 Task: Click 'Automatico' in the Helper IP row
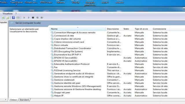(141, 96)
